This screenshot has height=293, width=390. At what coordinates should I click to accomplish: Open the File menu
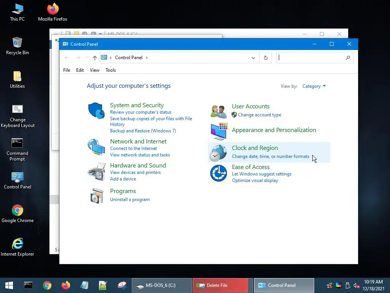click(x=67, y=70)
